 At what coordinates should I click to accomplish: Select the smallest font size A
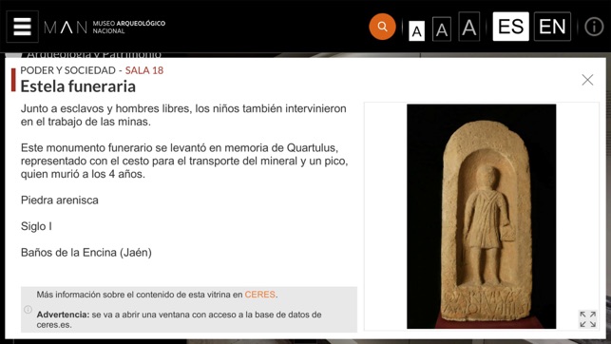coord(416,30)
